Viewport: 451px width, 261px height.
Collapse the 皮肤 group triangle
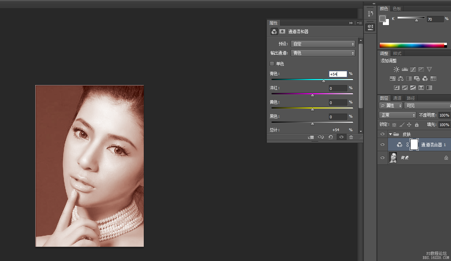pos(390,134)
